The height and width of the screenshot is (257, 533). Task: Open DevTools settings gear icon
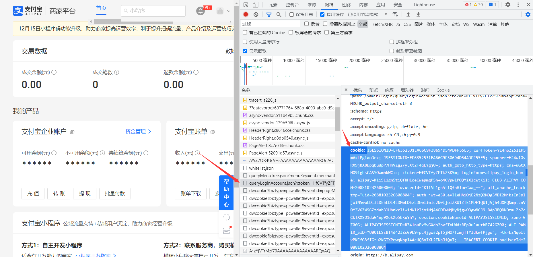508,5
